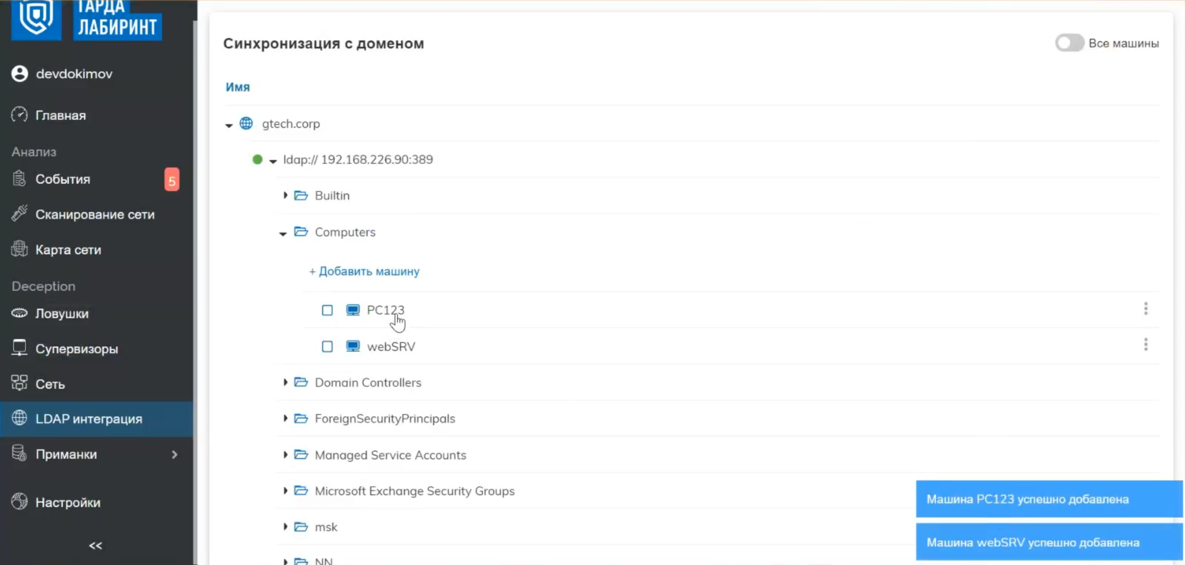This screenshot has height=565, width=1185.
Task: Collapse the sidebar with the << button
Action: tap(95, 545)
